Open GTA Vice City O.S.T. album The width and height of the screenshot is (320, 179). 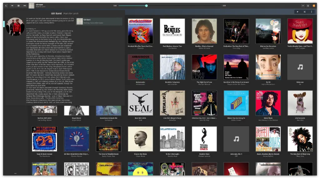[x=204, y=103]
